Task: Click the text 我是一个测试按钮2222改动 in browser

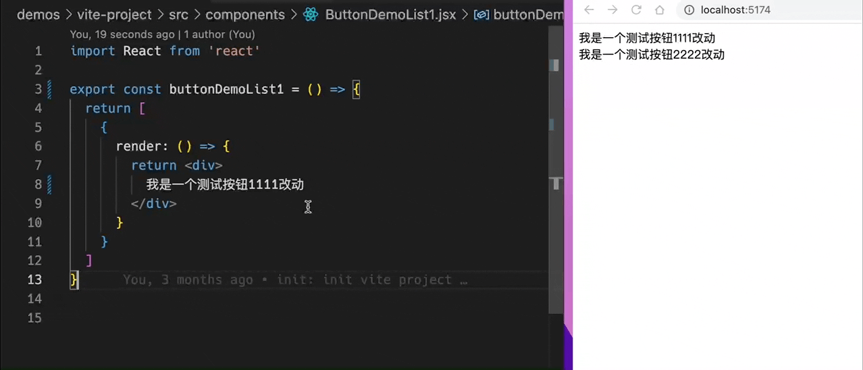Action: pos(652,55)
